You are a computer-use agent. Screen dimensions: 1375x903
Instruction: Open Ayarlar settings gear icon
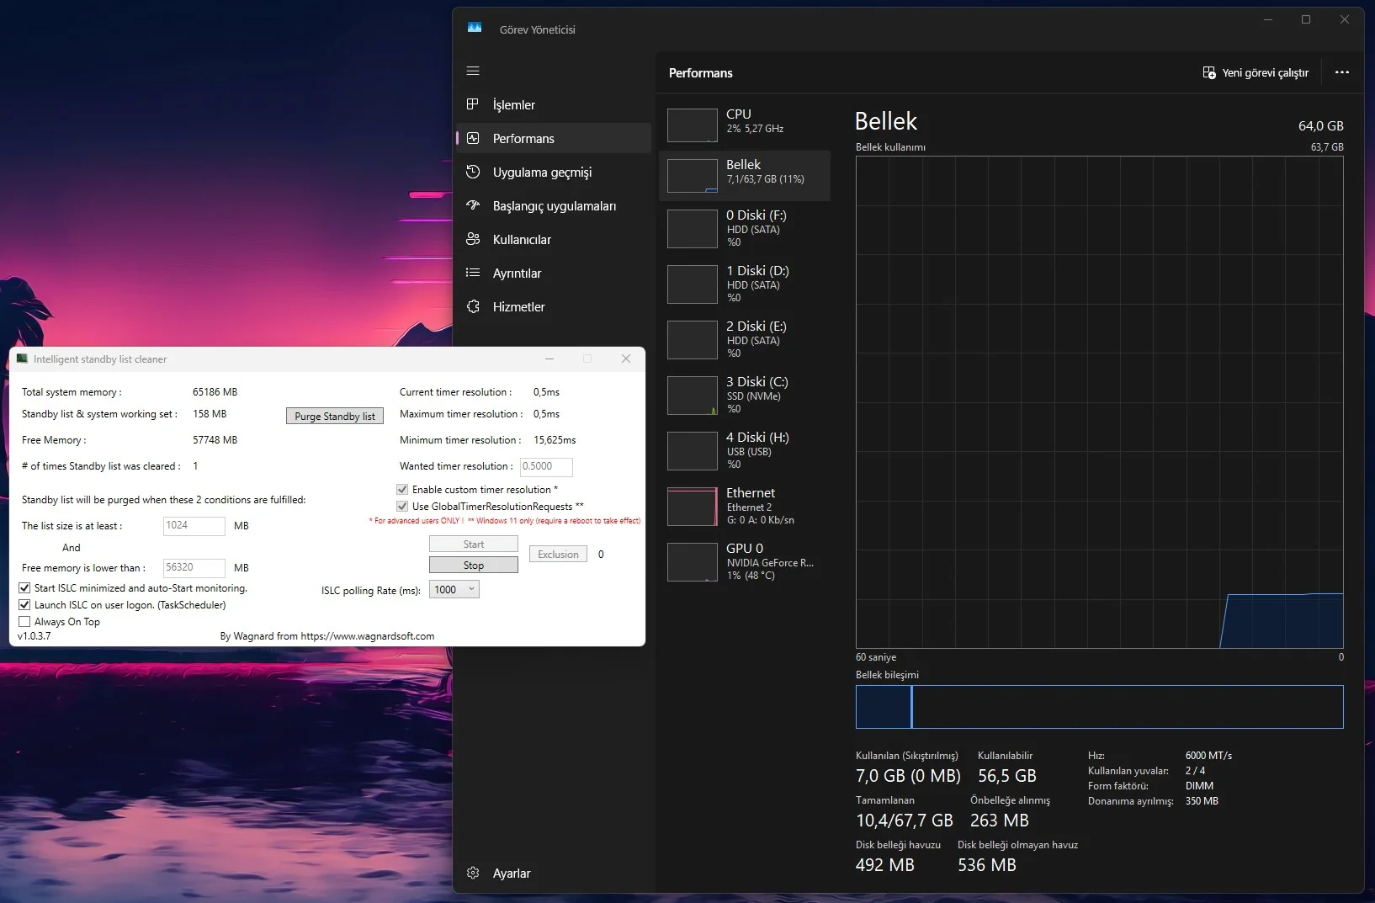pyautogui.click(x=473, y=873)
